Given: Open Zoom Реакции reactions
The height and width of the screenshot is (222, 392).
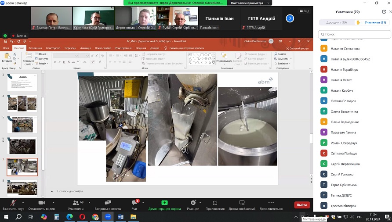Looking at the screenshot, I should tap(193, 204).
